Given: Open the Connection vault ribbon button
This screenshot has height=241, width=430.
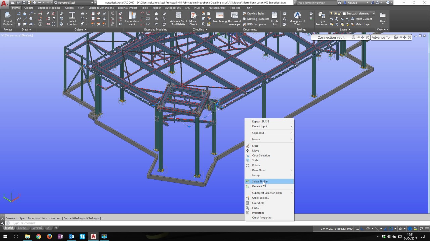Looking at the screenshot, I should point(132,19).
